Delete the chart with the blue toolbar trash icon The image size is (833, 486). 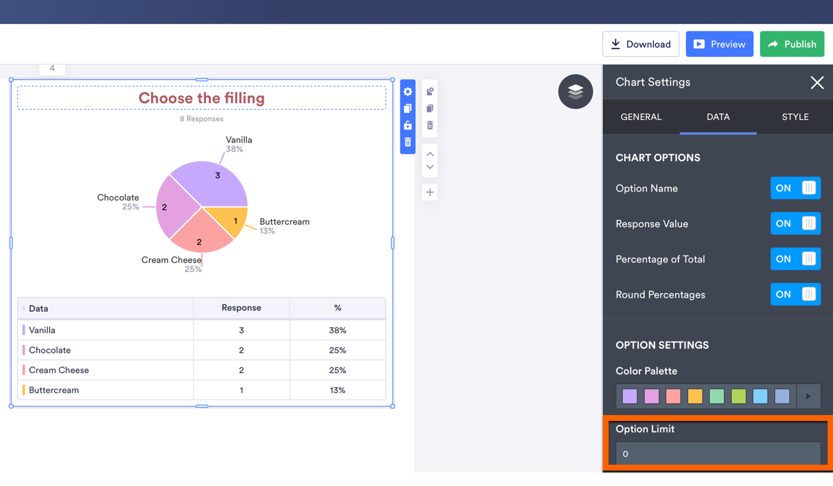(407, 142)
